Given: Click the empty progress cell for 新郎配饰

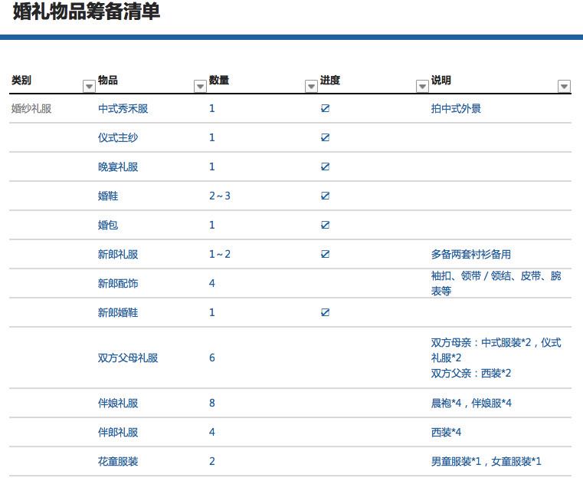Looking at the screenshot, I should pyautogui.click(x=374, y=283).
